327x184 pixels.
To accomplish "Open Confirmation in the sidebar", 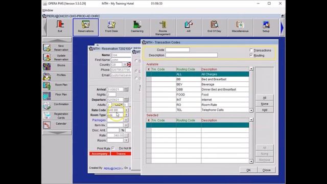I will point(57,106).
